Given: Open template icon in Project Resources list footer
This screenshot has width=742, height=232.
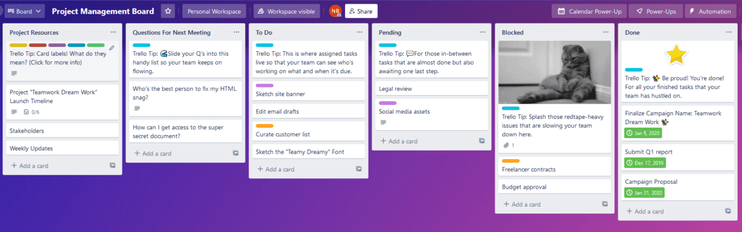Looking at the screenshot, I should 112,165.
